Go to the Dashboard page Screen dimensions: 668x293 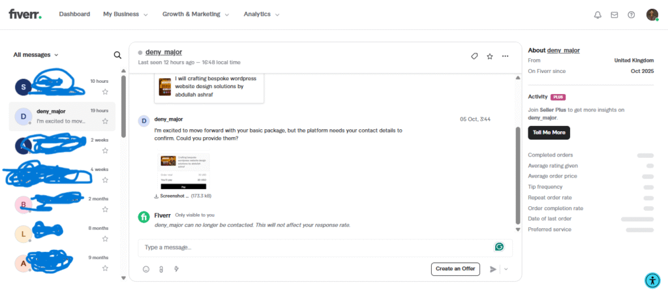(74, 14)
